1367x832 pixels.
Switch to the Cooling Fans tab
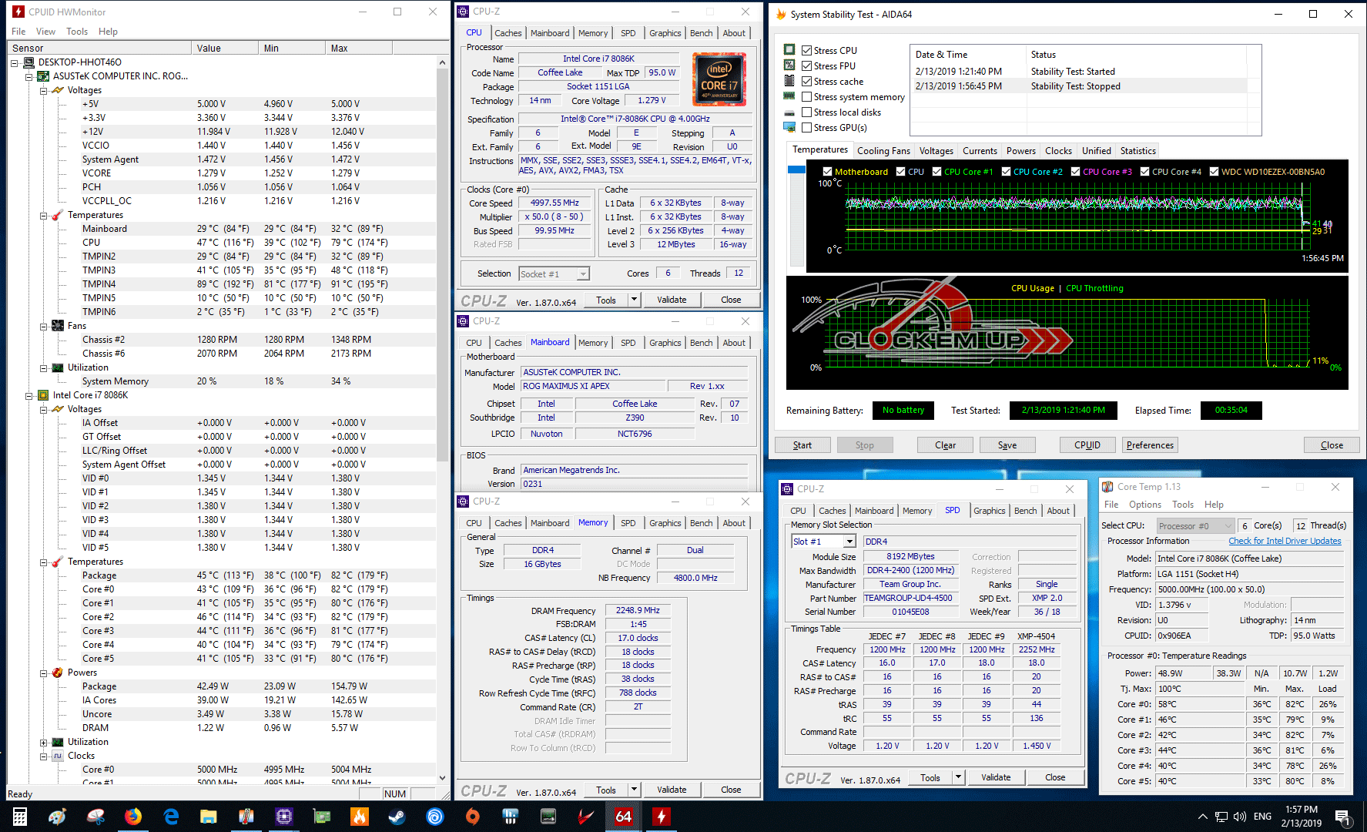(883, 151)
